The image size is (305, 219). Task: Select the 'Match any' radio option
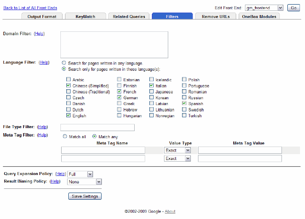94,137
